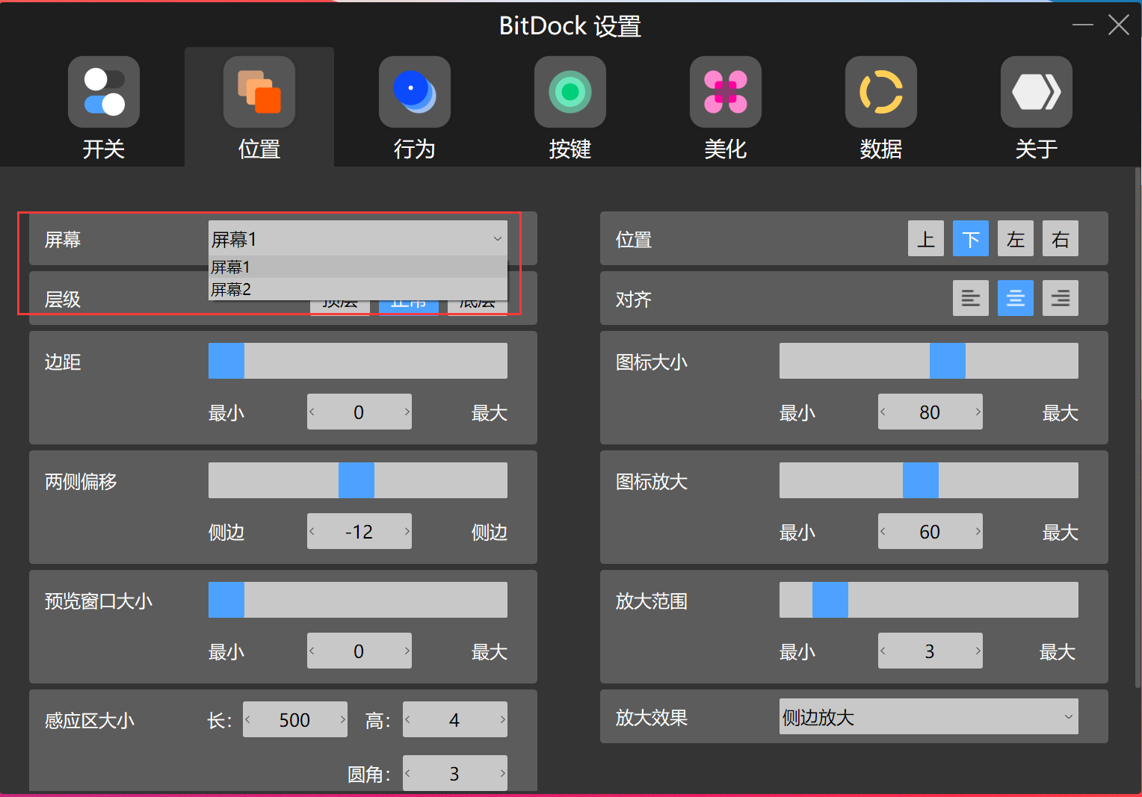Click the 图标放大 field showing 60
1142x797 pixels.
tap(930, 531)
